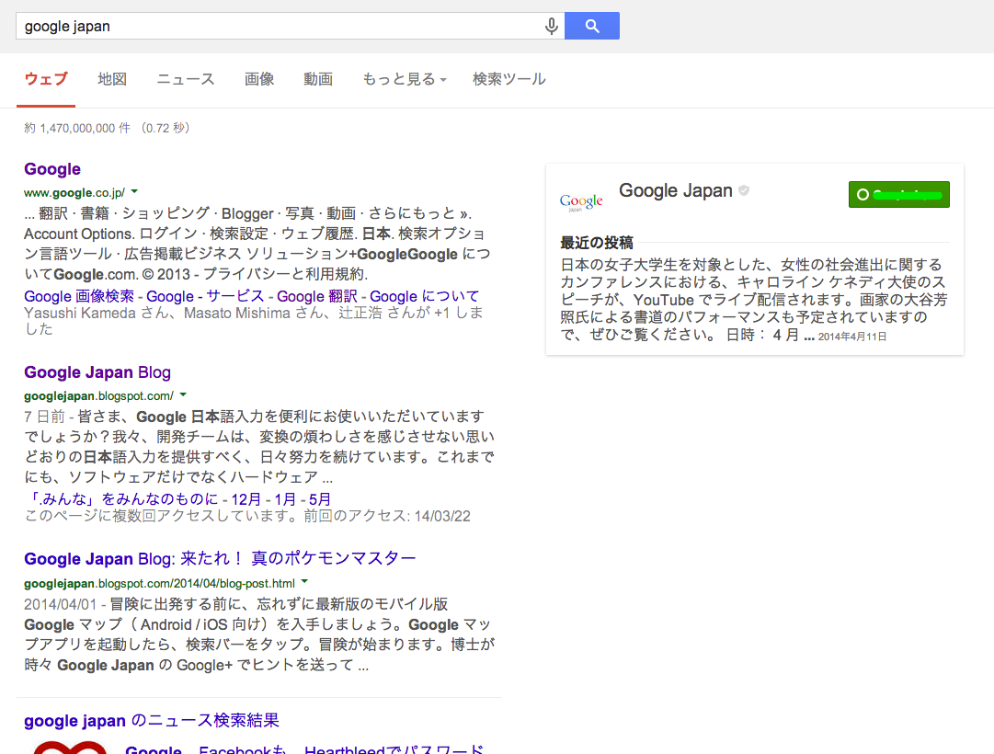Click the '1月' archive sitelink

tap(285, 499)
